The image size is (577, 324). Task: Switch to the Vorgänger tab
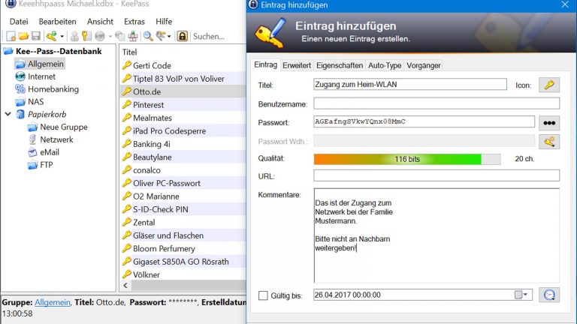pos(423,65)
